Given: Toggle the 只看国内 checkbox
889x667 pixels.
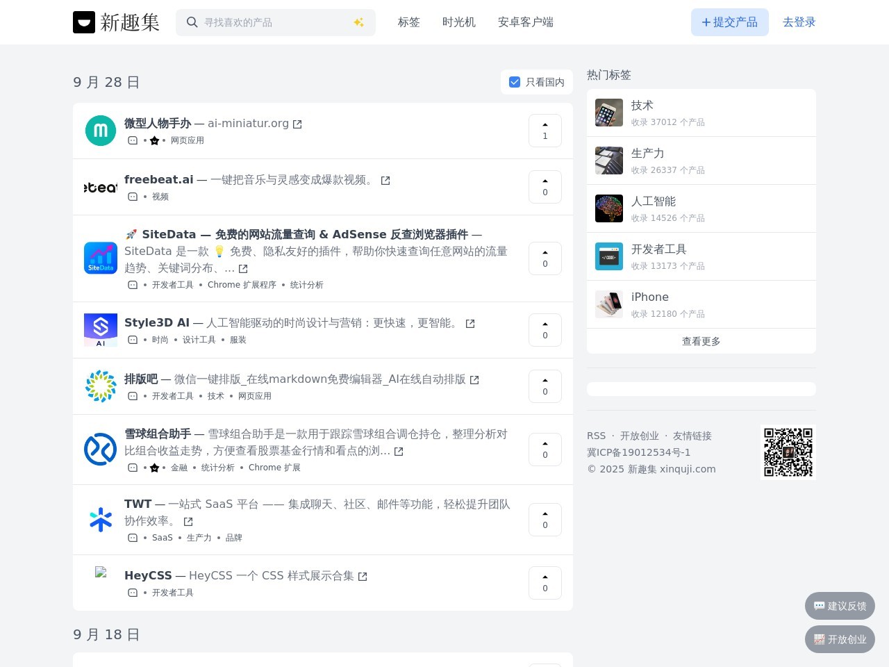Looking at the screenshot, I should pos(515,82).
